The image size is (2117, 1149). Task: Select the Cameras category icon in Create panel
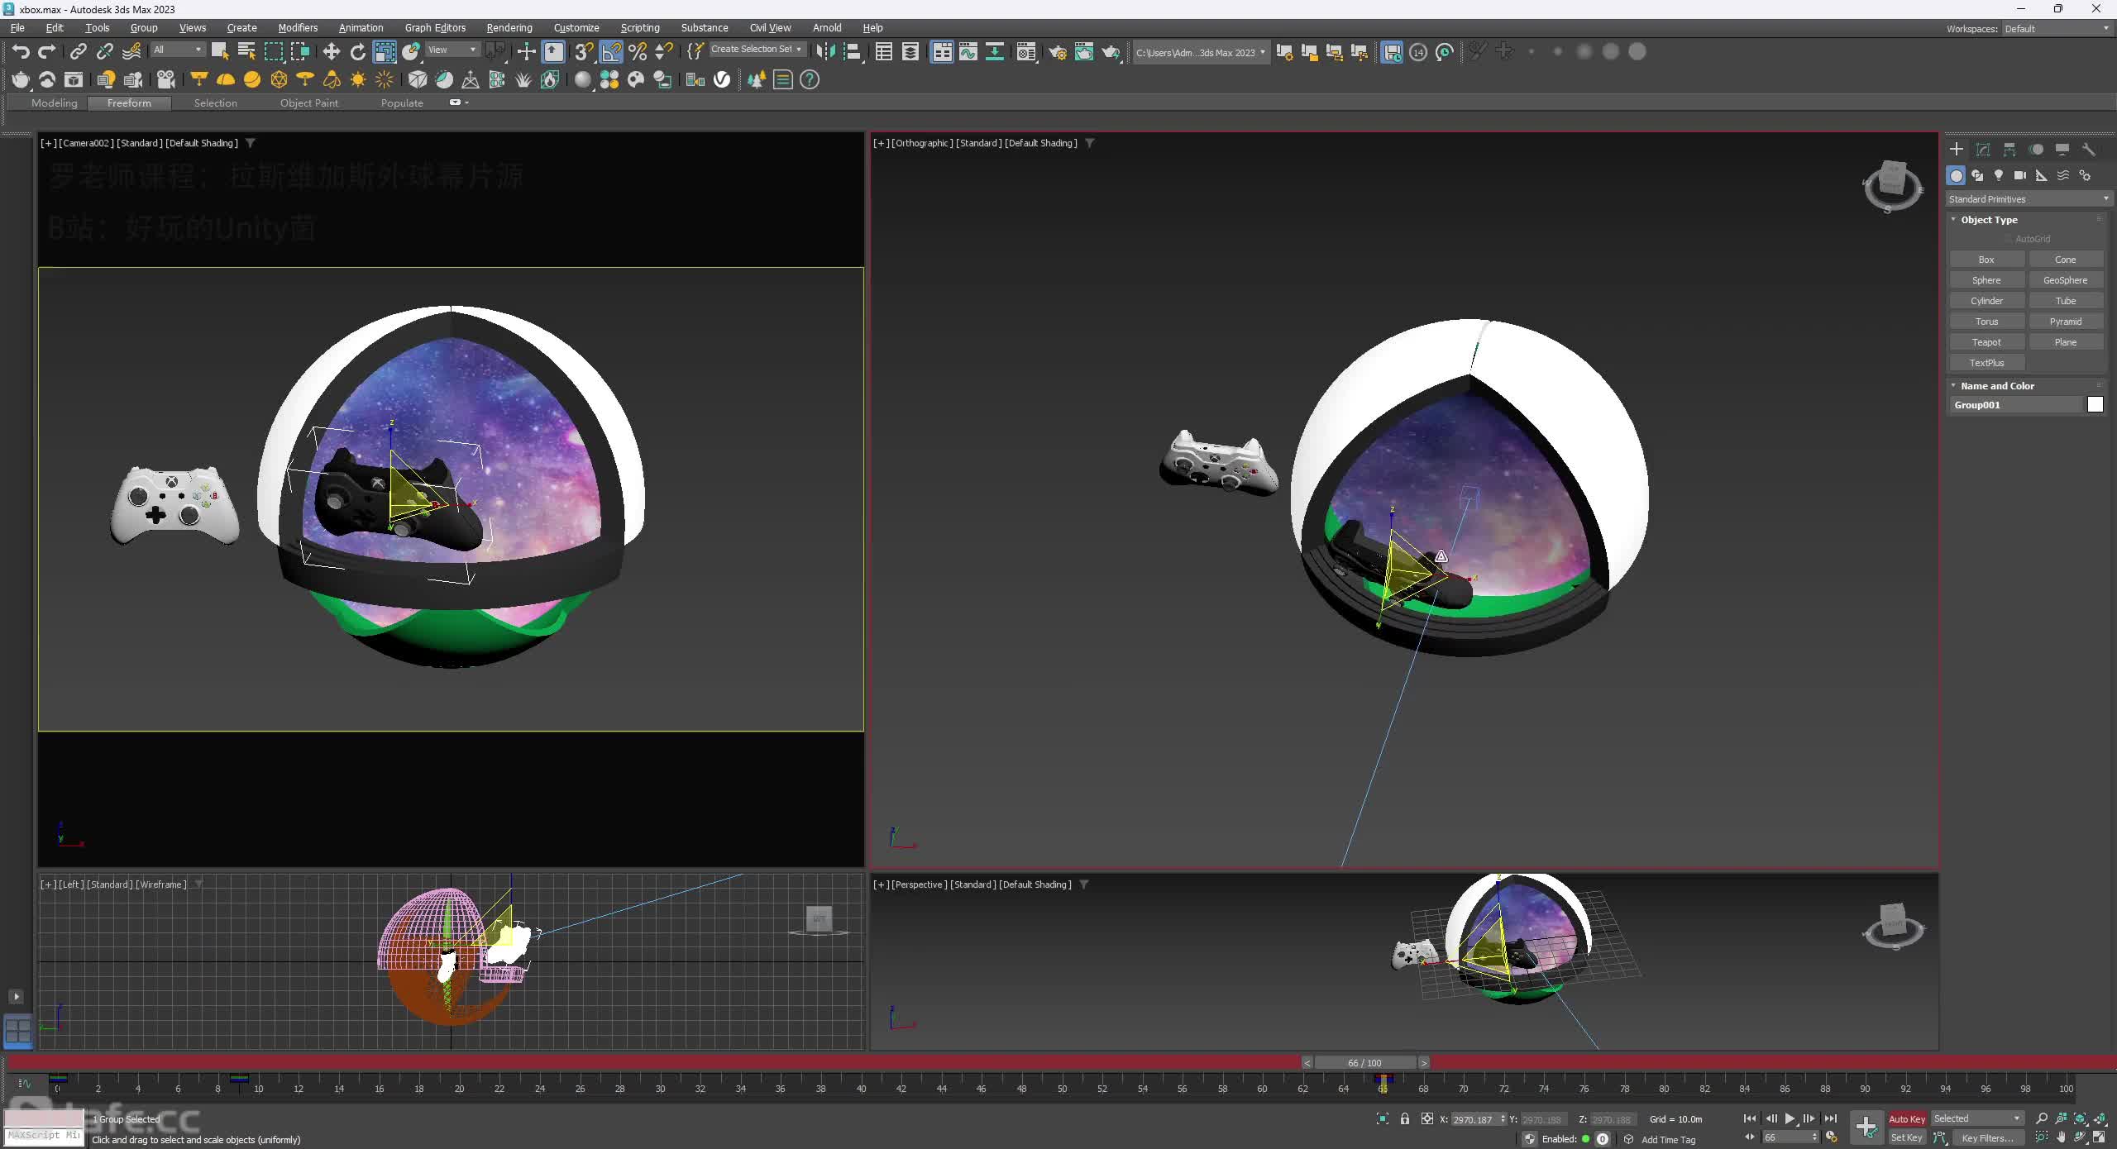point(2020,175)
